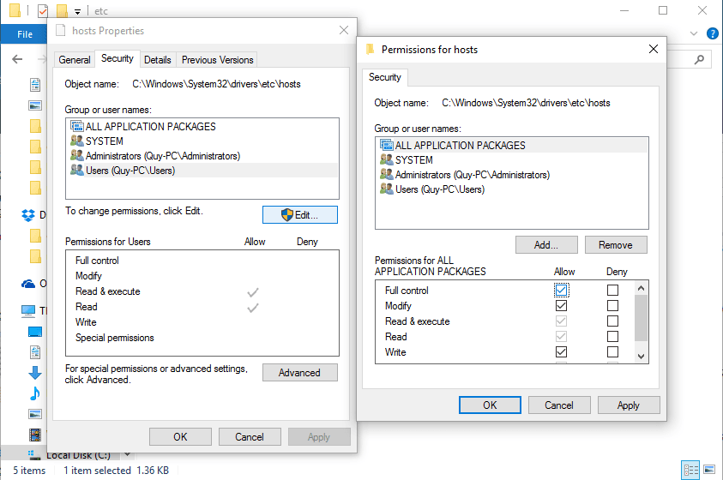This screenshot has width=723, height=480.
Task: Open the Previous Versions tab
Action: [x=217, y=60]
